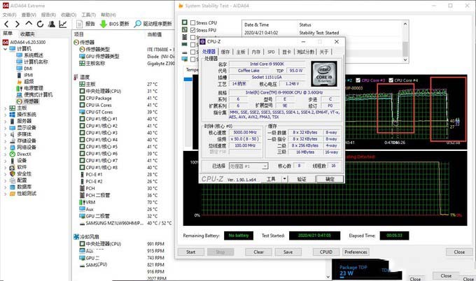Switch to the 主板 tab in CPU-Z
The image size is (476, 281).
241,52
